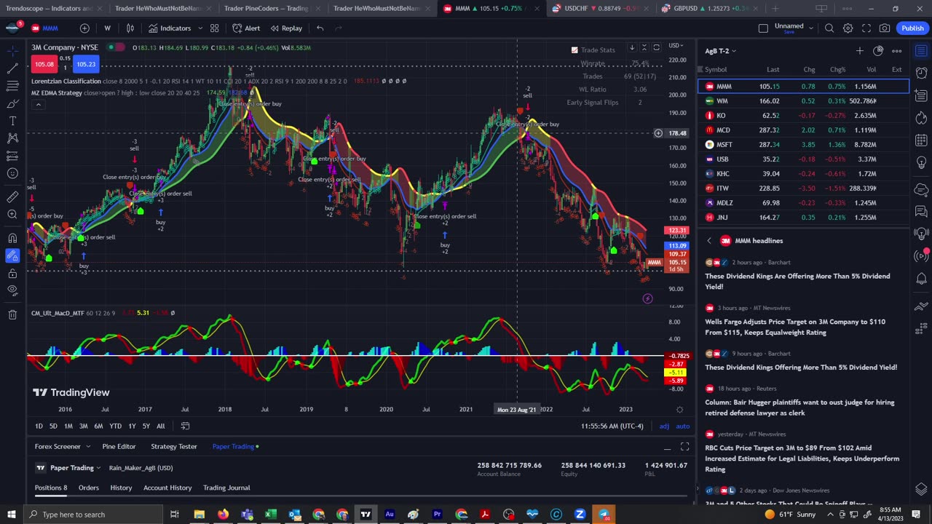
Task: Open the layout setup square icon
Action: tap(763, 28)
